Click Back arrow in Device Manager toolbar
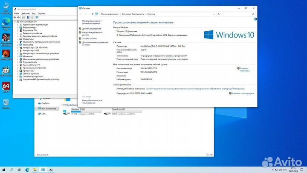 [x=15, y=18]
